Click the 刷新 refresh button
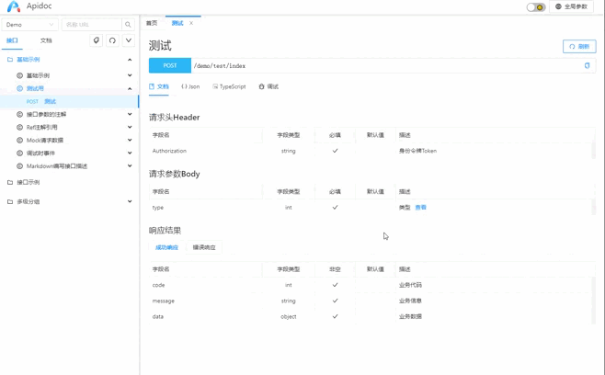The height and width of the screenshot is (375, 605). pyautogui.click(x=579, y=46)
